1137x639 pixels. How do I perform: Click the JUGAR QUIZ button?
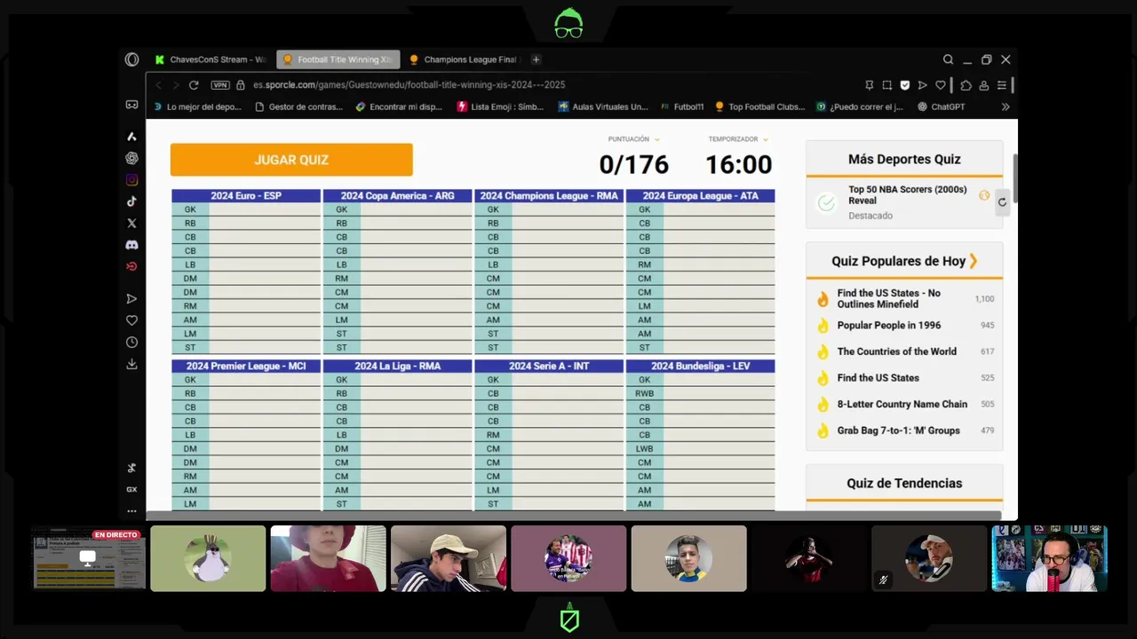[291, 160]
